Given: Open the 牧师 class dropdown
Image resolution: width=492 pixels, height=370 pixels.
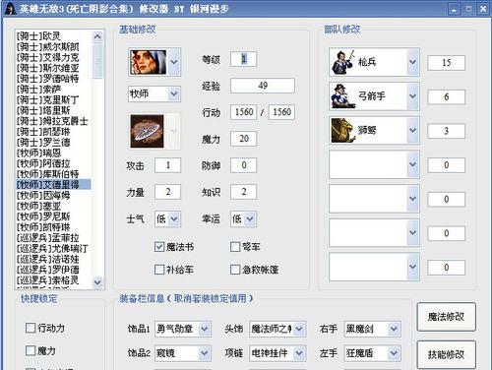Looking at the screenshot, I should 174,93.
